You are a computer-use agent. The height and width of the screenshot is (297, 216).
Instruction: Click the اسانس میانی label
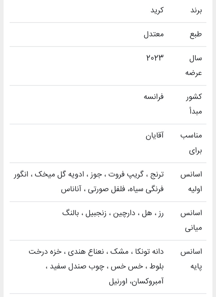pos(191,220)
